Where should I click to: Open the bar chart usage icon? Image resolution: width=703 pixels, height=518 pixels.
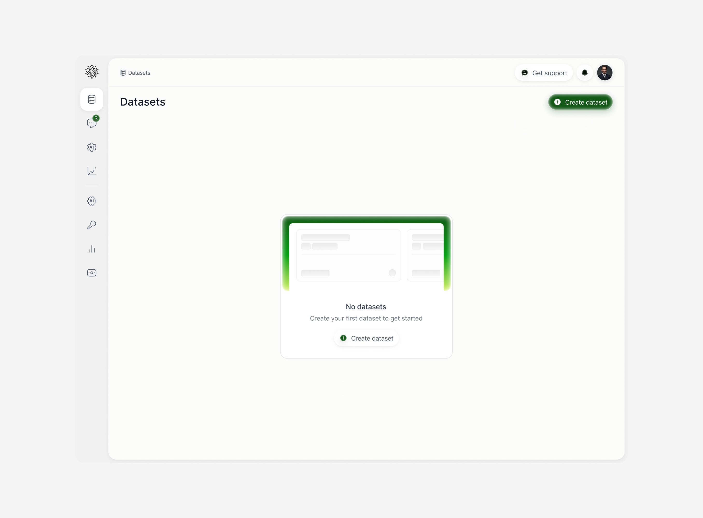[x=92, y=249]
